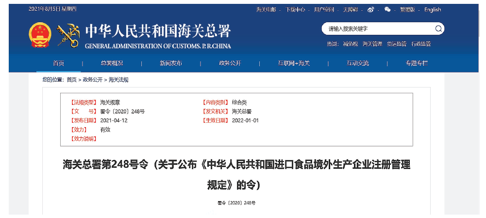Screen dimensions: 486x218
Task: Click the 减免税 hot keyword
Action: (350, 44)
